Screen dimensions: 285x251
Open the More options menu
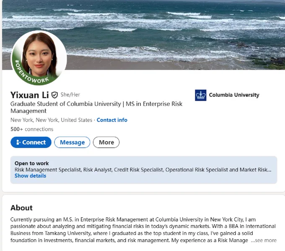pyautogui.click(x=106, y=142)
